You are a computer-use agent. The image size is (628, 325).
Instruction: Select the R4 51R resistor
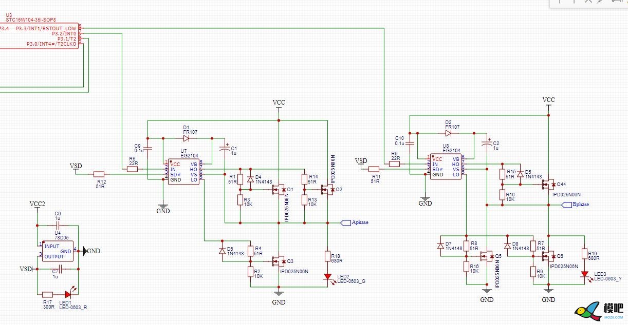(250, 251)
